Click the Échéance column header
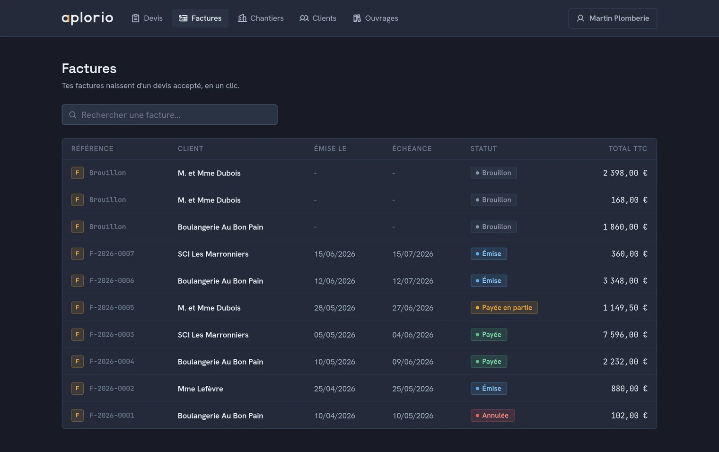This screenshot has width=719, height=452. pos(412,148)
